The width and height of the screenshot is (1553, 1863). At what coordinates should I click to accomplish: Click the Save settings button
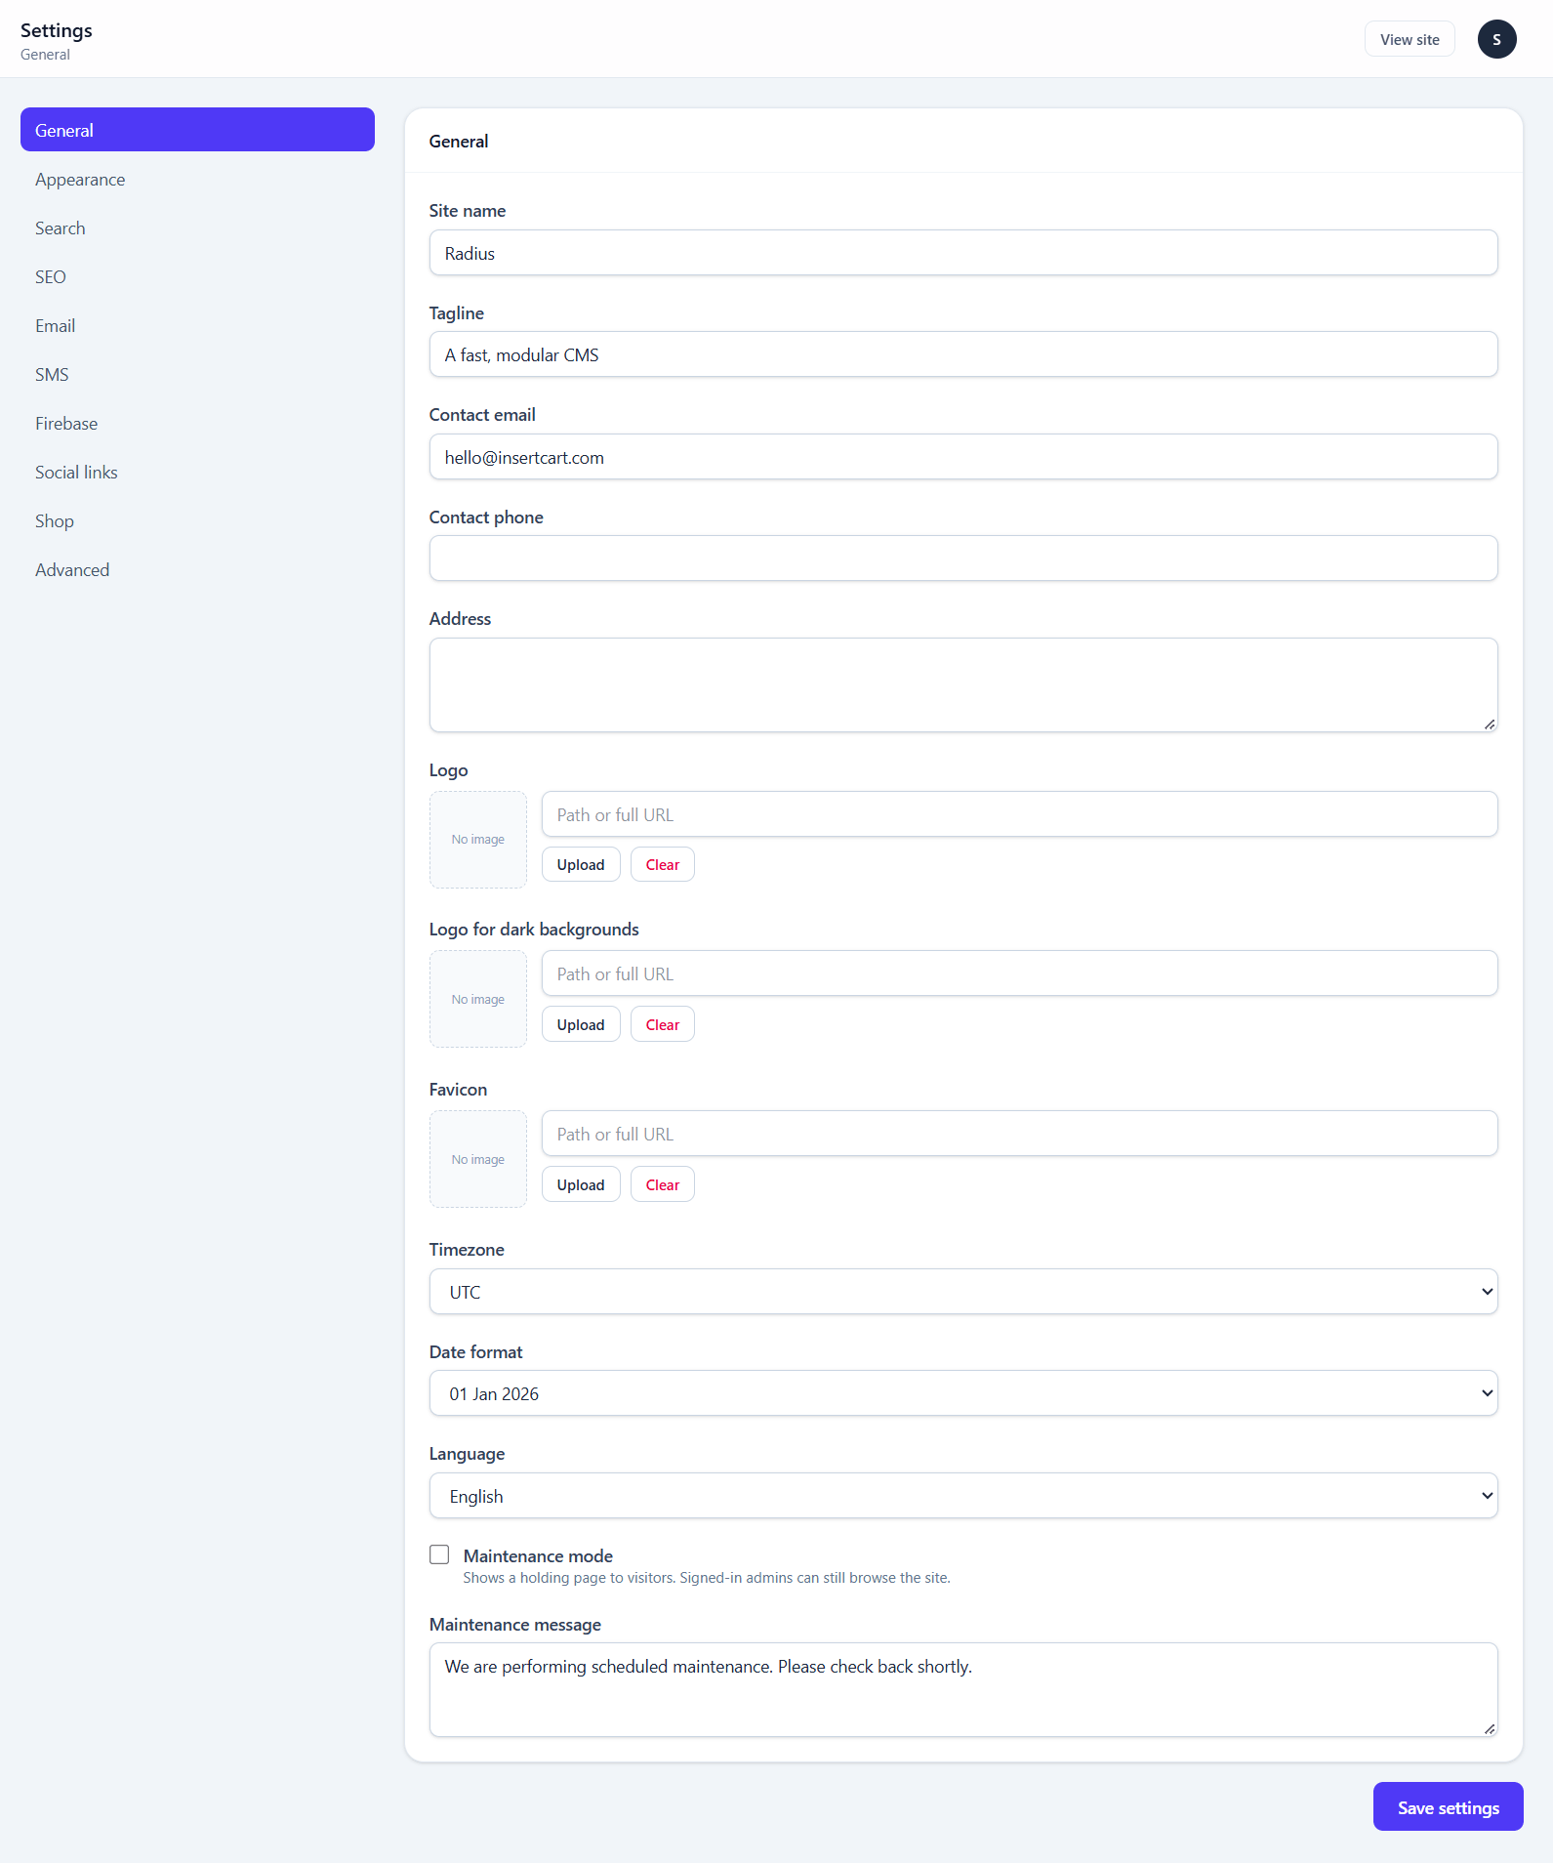pyautogui.click(x=1448, y=1807)
